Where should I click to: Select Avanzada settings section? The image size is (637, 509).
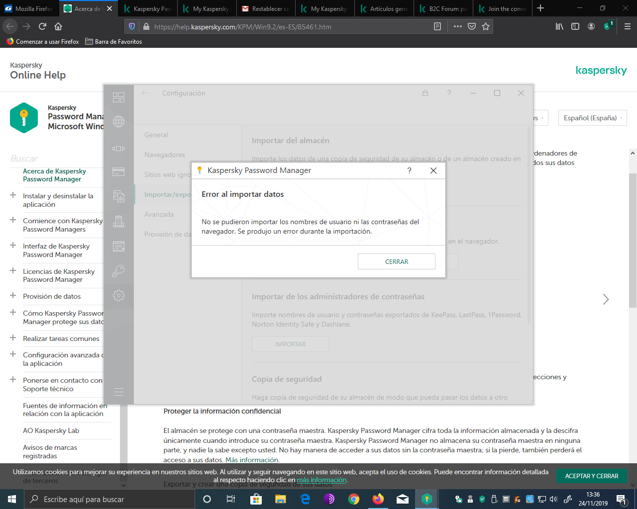[x=159, y=214]
